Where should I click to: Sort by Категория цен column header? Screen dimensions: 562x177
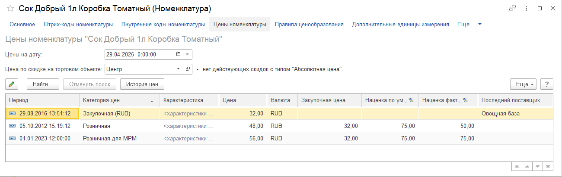[x=115, y=100]
